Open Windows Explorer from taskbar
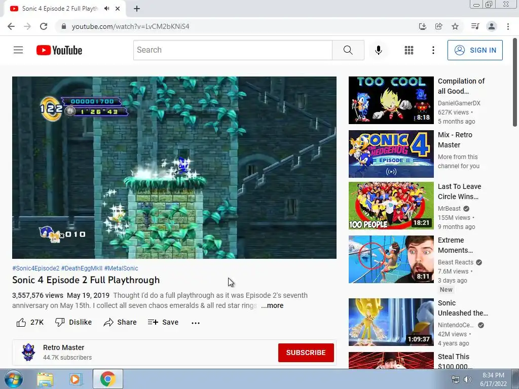519x389 pixels. coord(45,379)
